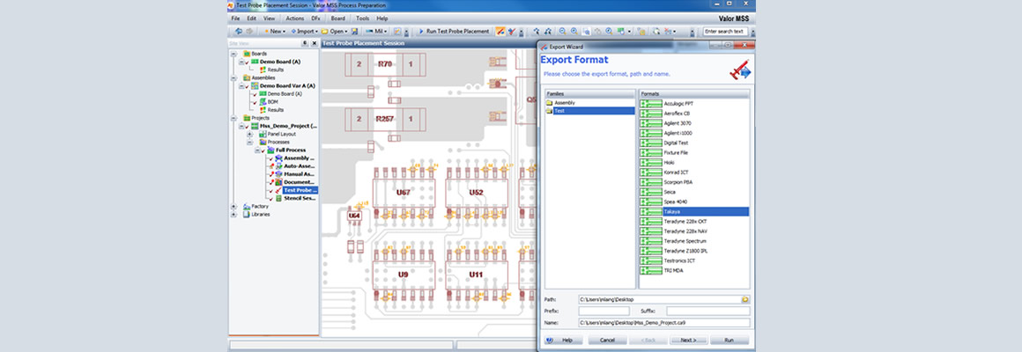Open the New dropdown in toolbar

[275, 31]
